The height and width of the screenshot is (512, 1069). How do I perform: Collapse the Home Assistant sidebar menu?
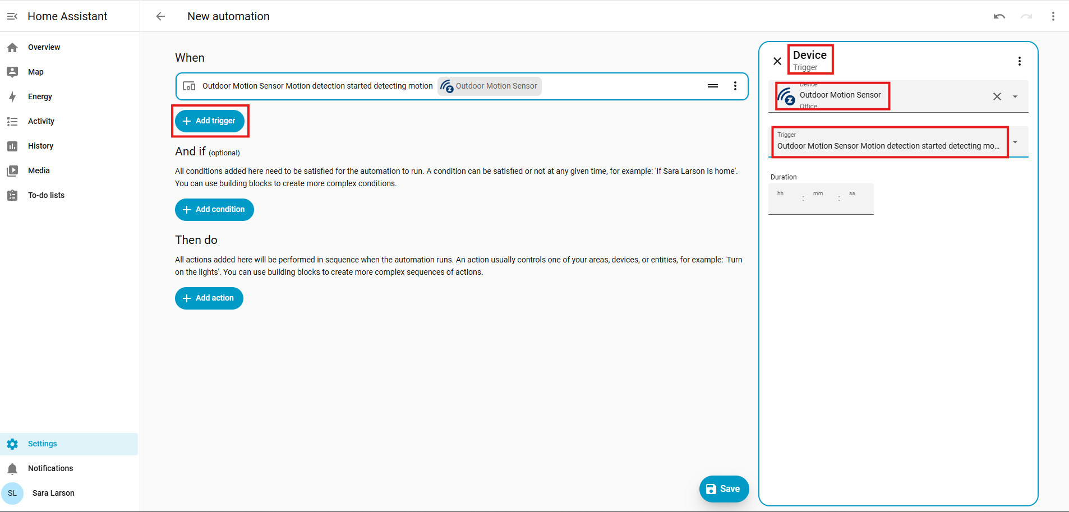[x=12, y=16]
